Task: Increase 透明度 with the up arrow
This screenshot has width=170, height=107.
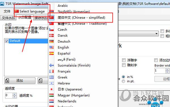Action: [x=14, y=94]
